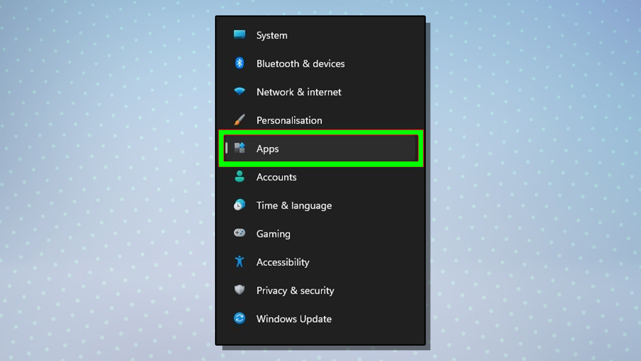
Task: Click the Network & internet icon
Action: [x=239, y=92]
